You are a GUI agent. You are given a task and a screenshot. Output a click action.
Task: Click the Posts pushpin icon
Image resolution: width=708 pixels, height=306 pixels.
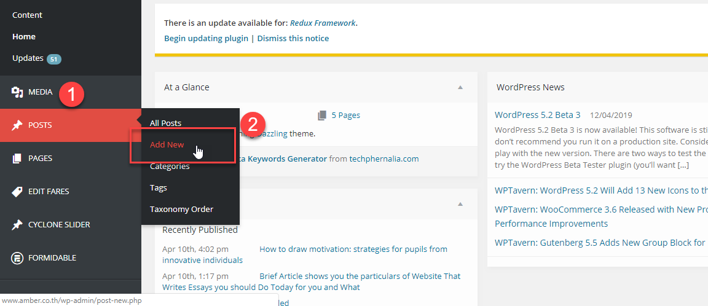[x=17, y=125]
